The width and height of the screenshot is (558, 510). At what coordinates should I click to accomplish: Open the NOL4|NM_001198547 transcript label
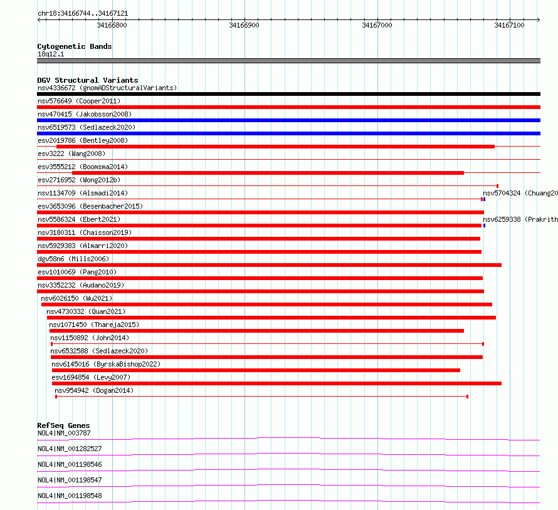tap(70, 480)
